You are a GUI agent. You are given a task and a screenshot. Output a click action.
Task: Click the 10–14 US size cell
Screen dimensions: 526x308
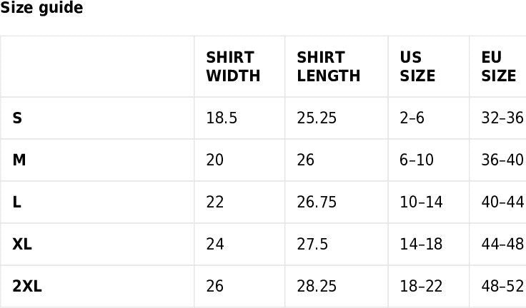421,202
